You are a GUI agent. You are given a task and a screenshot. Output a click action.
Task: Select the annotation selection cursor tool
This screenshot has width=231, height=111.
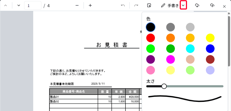(x=149, y=6)
